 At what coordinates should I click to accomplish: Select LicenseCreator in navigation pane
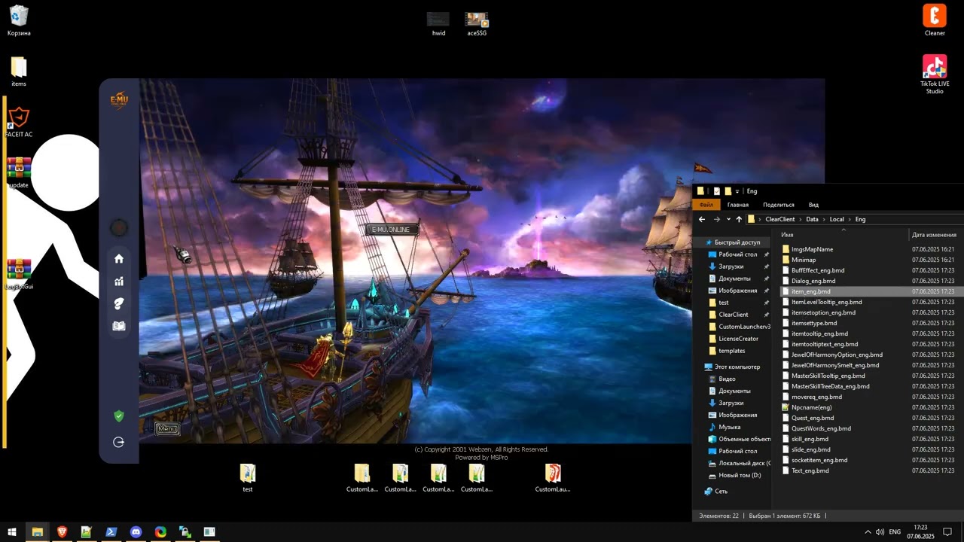click(x=738, y=339)
